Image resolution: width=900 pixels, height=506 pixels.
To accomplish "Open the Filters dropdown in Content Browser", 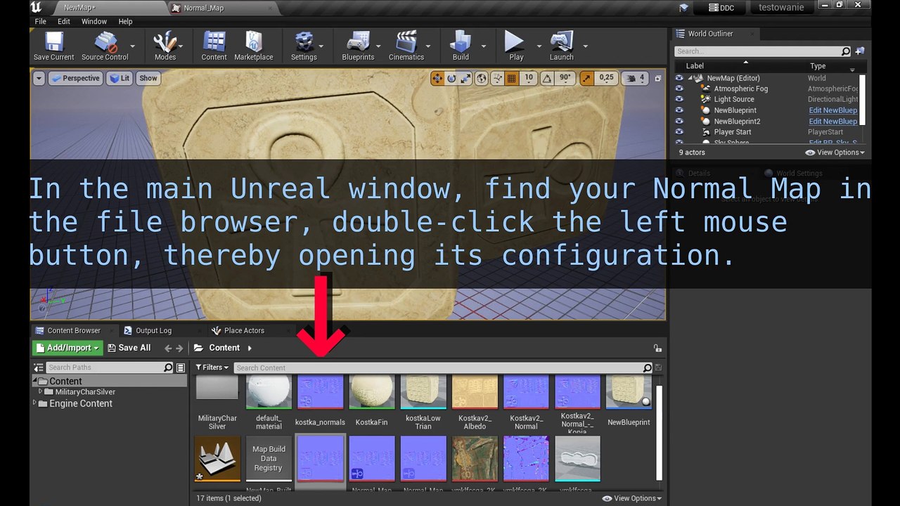I will (x=212, y=368).
